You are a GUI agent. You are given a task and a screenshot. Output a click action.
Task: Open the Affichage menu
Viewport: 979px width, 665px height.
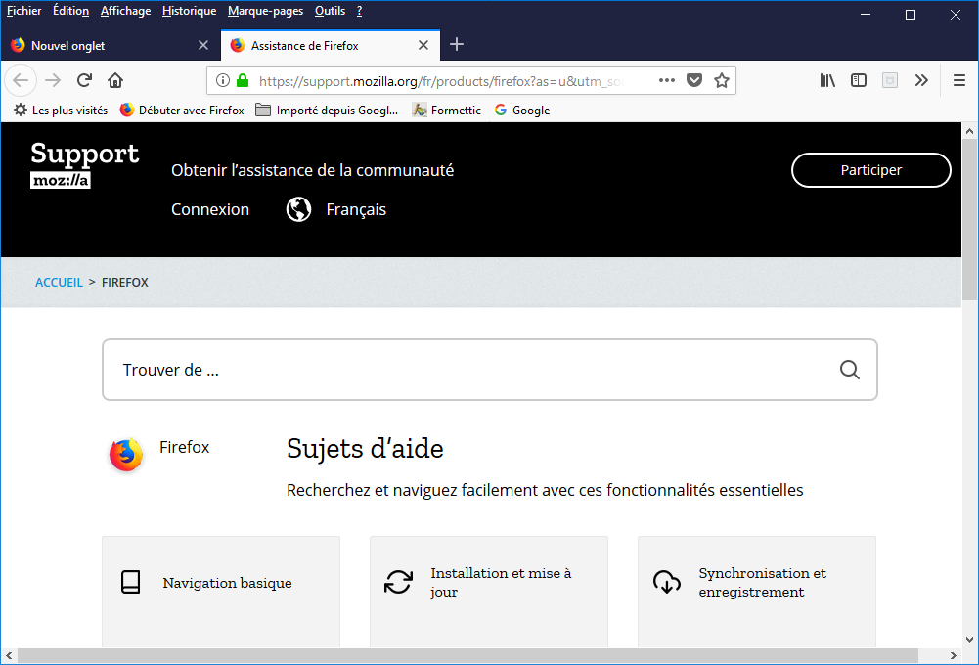(x=125, y=11)
